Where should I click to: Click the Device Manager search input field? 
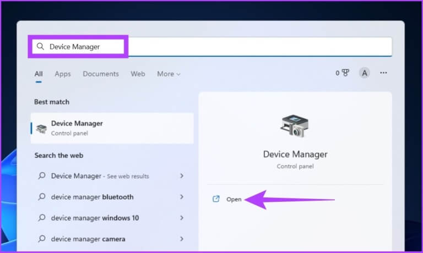tap(211, 47)
